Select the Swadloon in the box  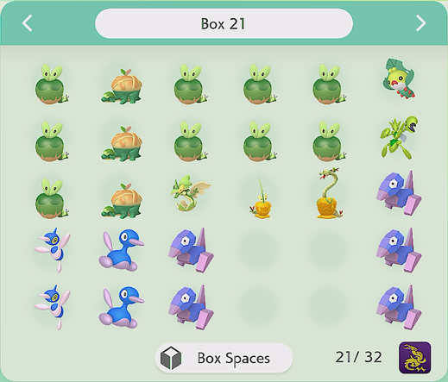point(399,78)
